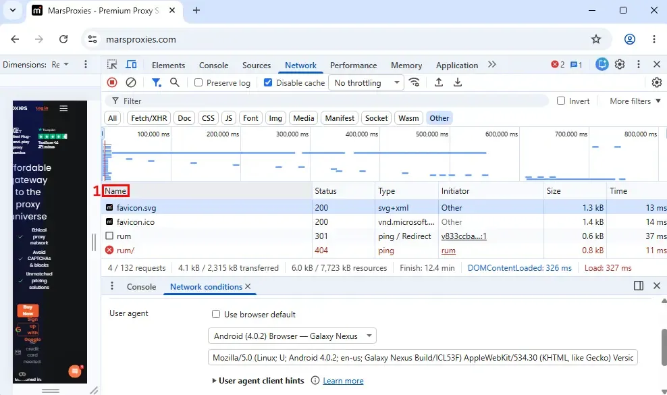
Task: Click Learn more link
Action: (x=343, y=381)
